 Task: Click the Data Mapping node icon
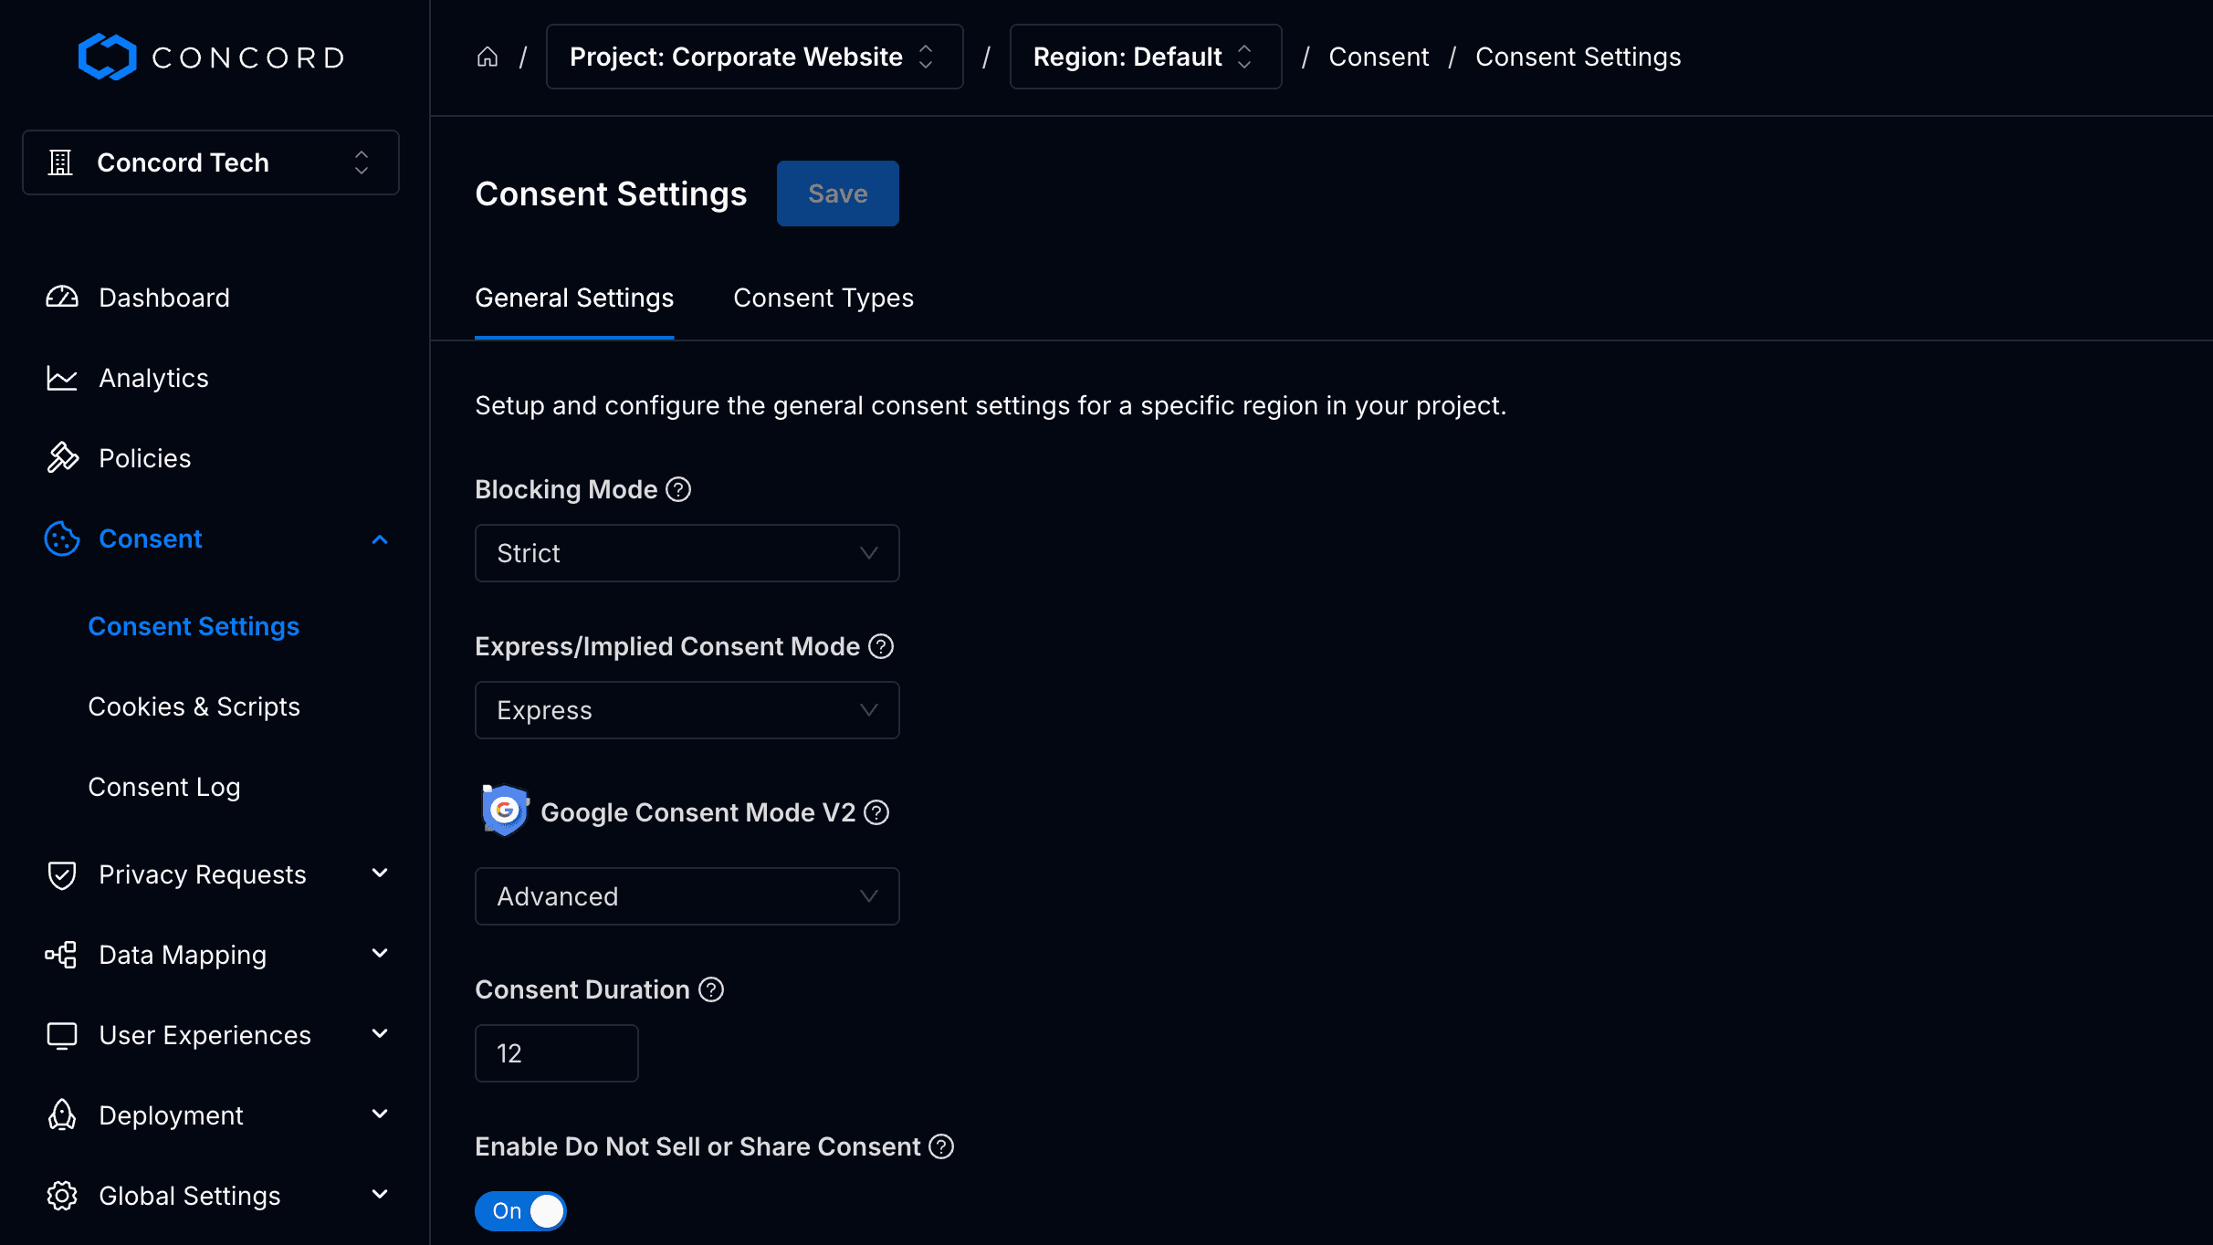(x=60, y=954)
